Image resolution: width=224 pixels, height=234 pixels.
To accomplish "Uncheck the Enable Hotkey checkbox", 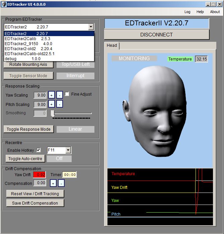I will [39, 150].
